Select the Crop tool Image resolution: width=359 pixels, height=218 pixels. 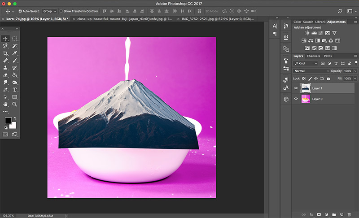pos(5,53)
